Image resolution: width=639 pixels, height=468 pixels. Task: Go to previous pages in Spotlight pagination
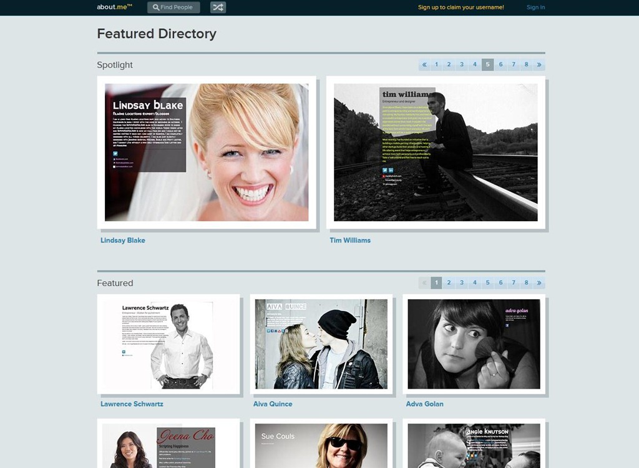click(x=424, y=64)
